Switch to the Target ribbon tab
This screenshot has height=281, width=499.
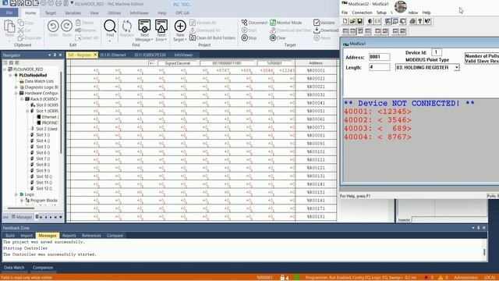pyautogui.click(x=50, y=13)
